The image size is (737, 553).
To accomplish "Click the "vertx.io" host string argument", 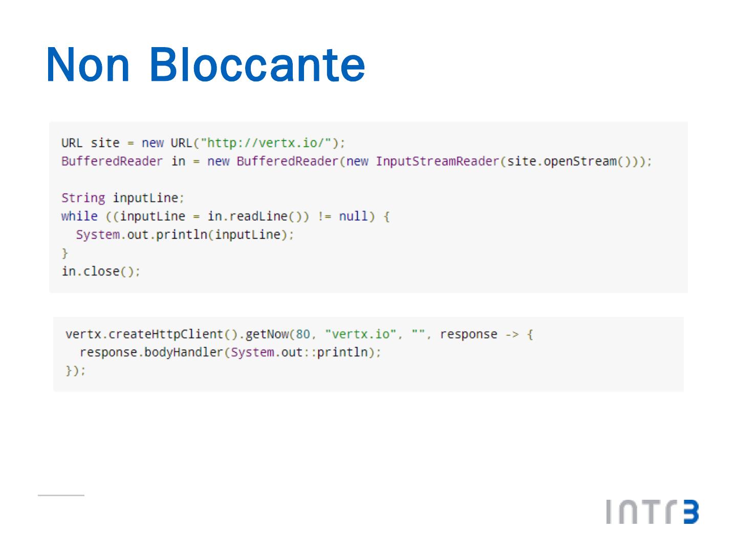I will click(361, 334).
